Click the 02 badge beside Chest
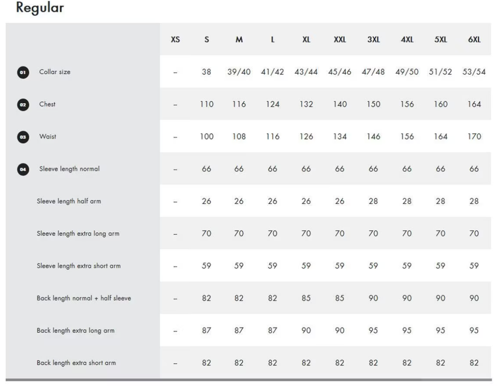The image size is (502, 386). (x=23, y=105)
